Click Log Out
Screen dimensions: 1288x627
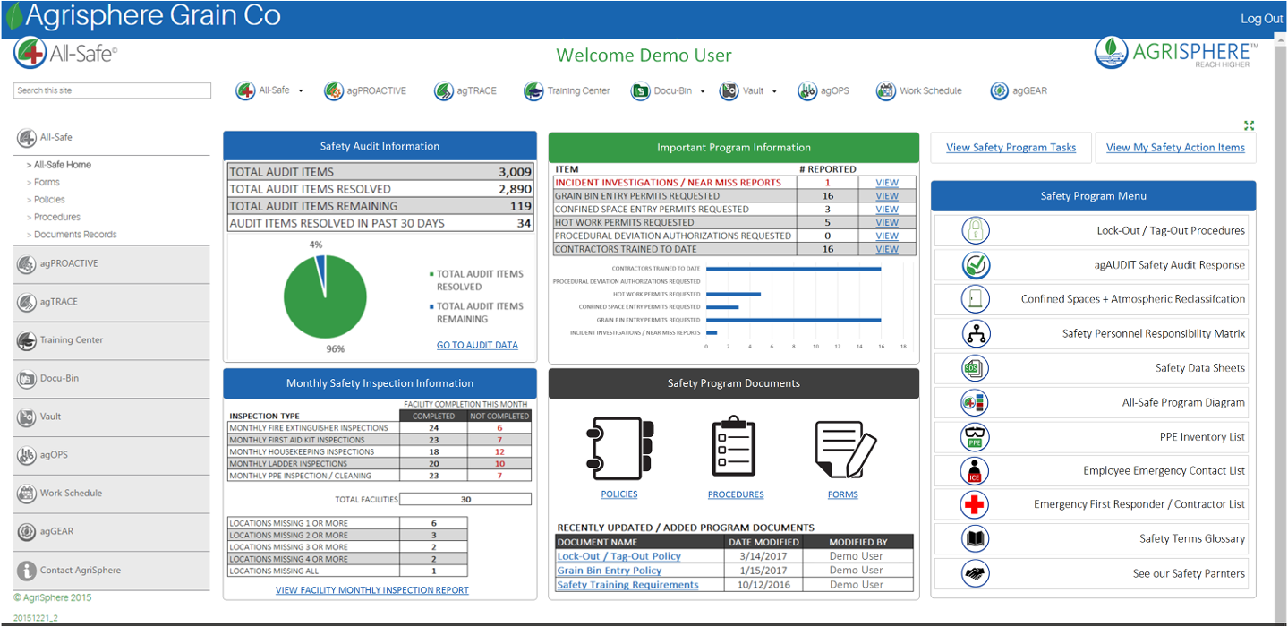[x=1262, y=19]
